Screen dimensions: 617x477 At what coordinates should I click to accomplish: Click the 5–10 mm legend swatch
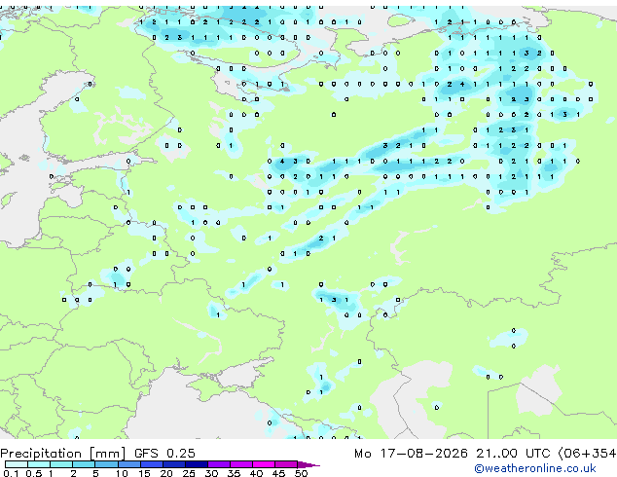pos(106,464)
